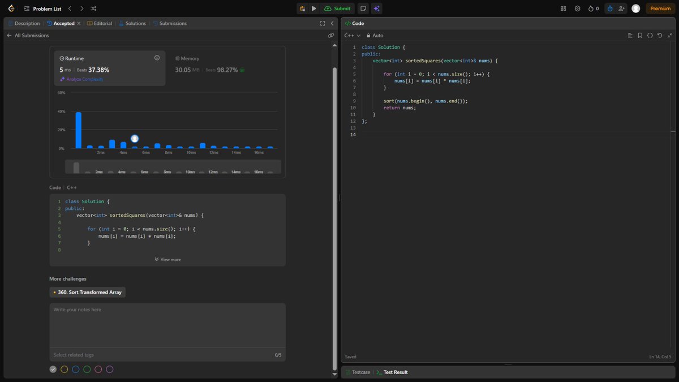Reset code with the undo icon

(x=660, y=35)
